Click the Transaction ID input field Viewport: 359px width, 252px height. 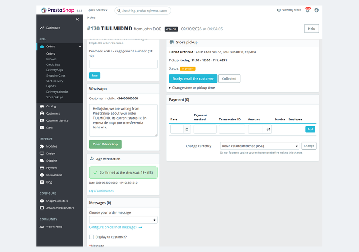(232, 129)
